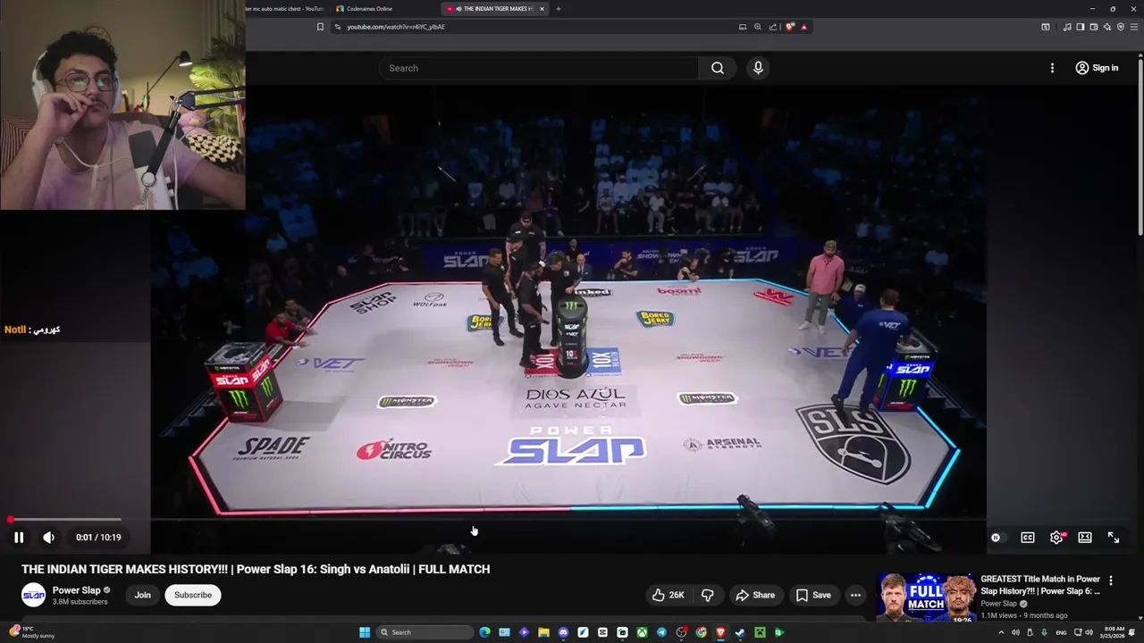Open Minecraft launcher in taskbar
The height and width of the screenshot is (643, 1144).
click(x=760, y=632)
